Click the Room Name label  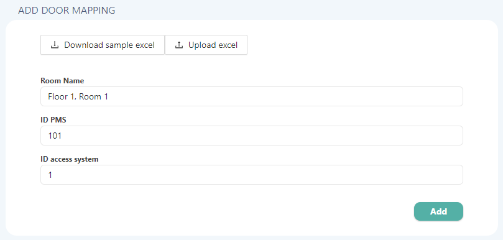click(x=62, y=81)
